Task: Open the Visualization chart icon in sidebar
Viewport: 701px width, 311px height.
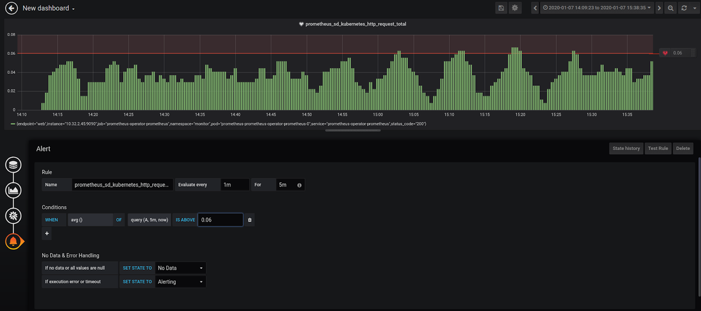Action: point(13,191)
